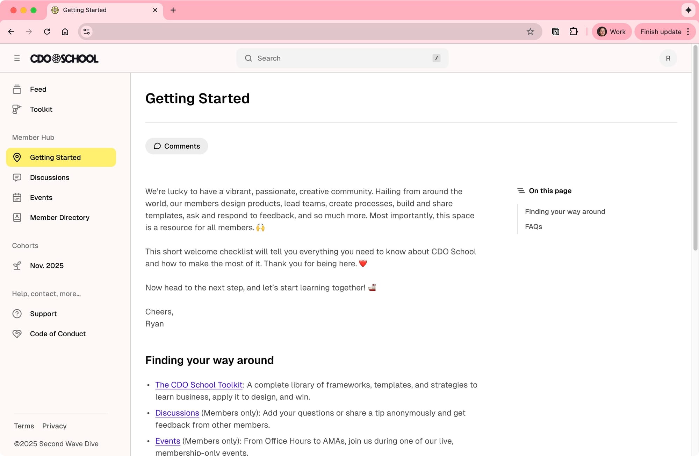
Task: Click the Notion extension icon in toolbar
Action: [x=555, y=32]
